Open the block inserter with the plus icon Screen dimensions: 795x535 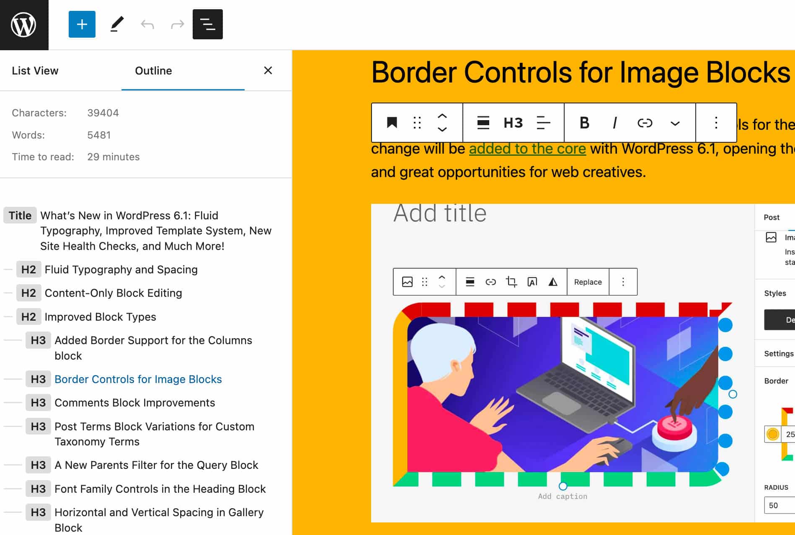pos(82,24)
